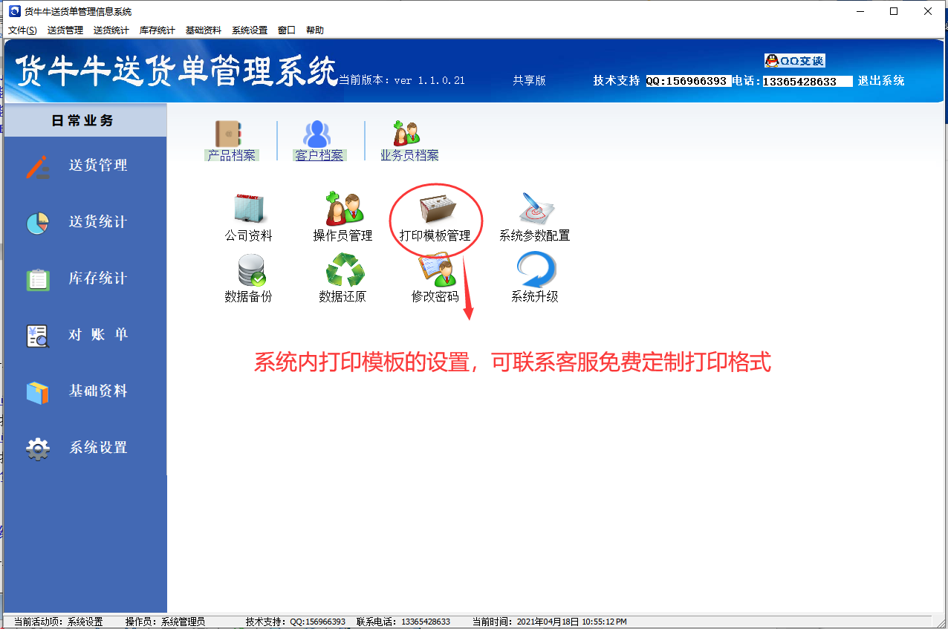Open the 送货统计 menu in menu bar
This screenshot has width=948, height=629.
coord(111,30)
